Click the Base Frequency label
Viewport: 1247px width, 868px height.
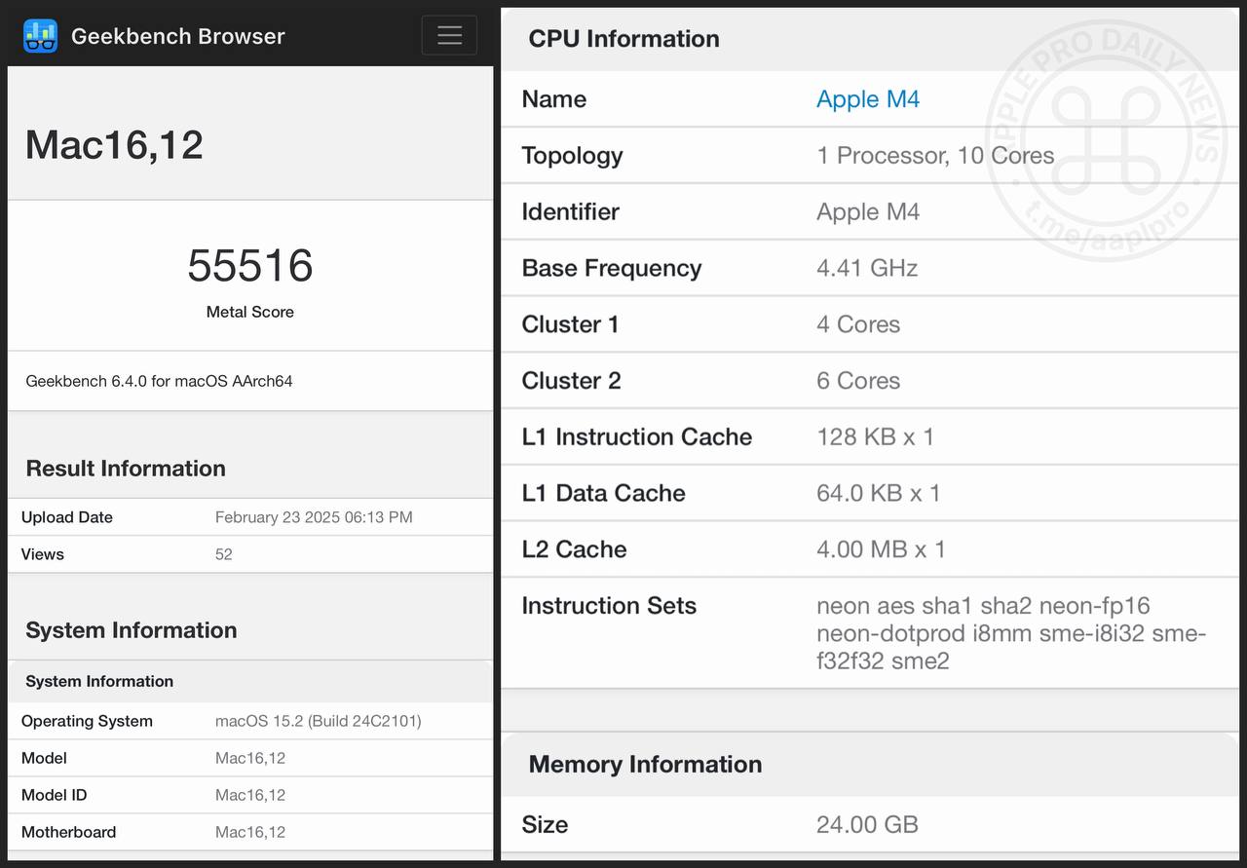click(x=612, y=269)
